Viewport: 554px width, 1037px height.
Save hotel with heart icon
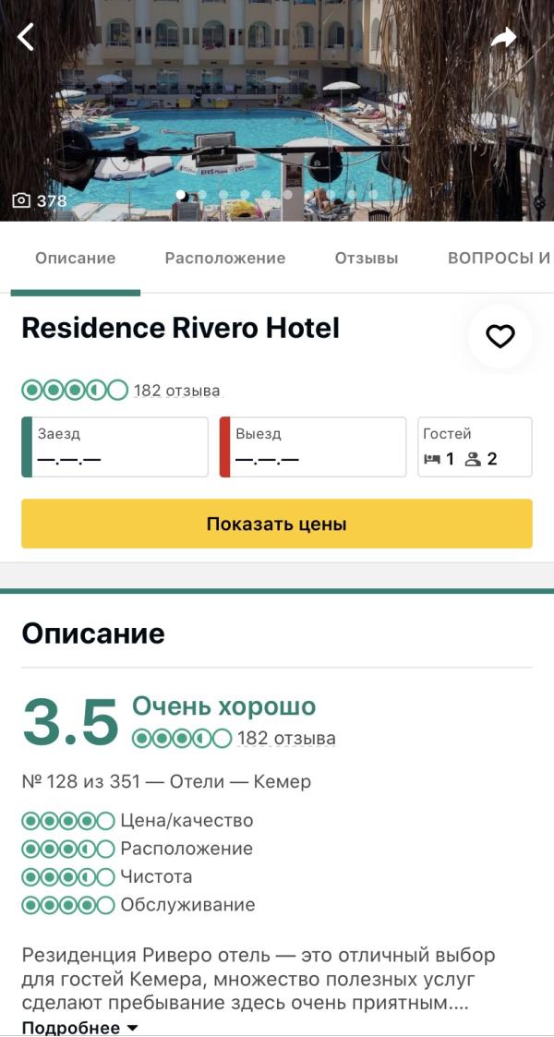click(x=500, y=337)
